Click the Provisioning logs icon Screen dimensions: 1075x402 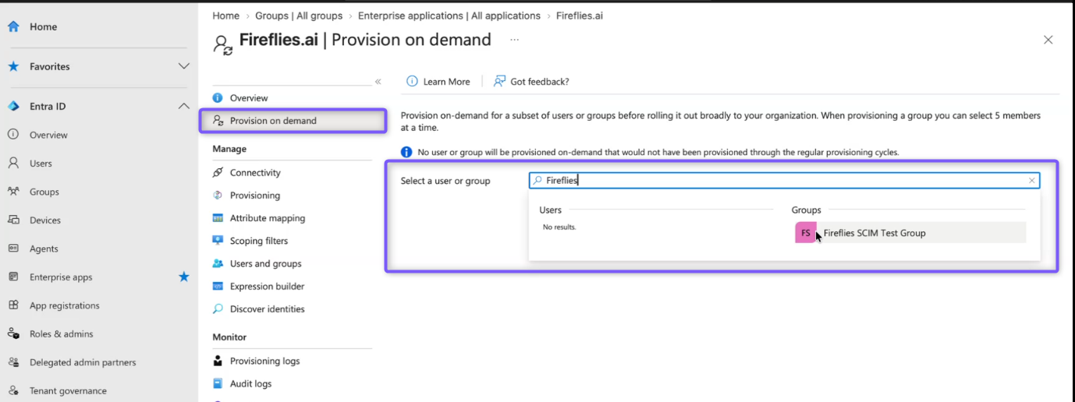pyautogui.click(x=218, y=361)
